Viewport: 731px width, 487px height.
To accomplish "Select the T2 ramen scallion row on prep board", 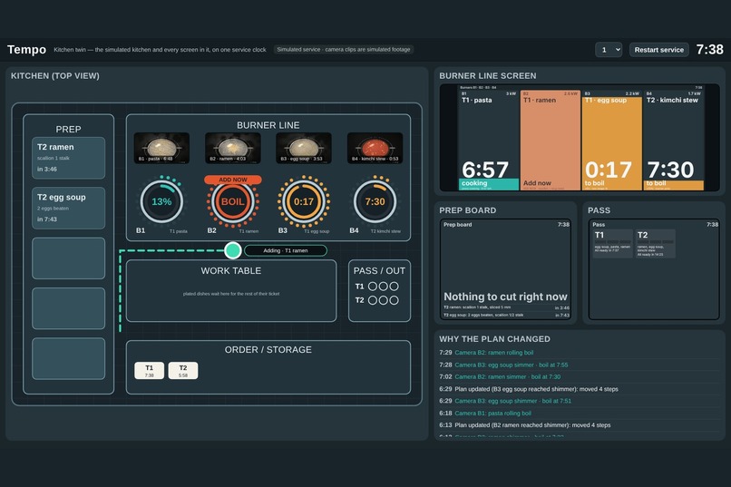I will click(506, 307).
